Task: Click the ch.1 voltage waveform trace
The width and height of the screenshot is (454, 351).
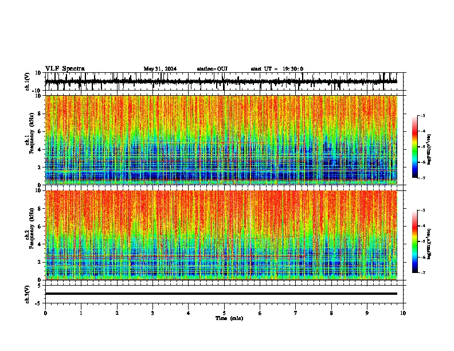Action: point(221,81)
